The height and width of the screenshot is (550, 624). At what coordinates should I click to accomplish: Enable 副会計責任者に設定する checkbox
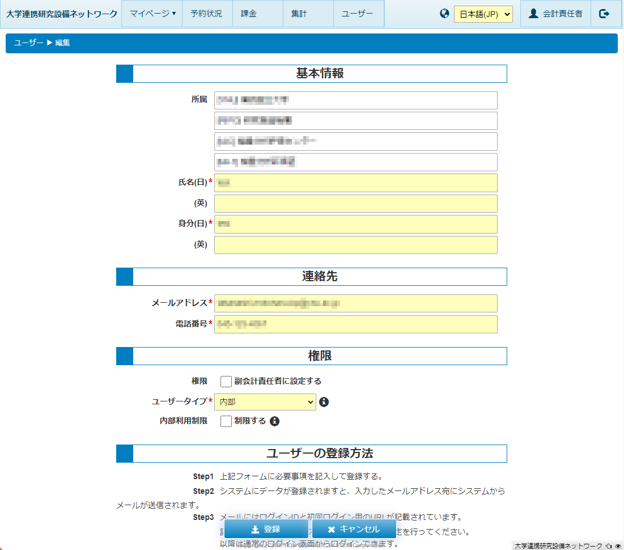pos(226,381)
